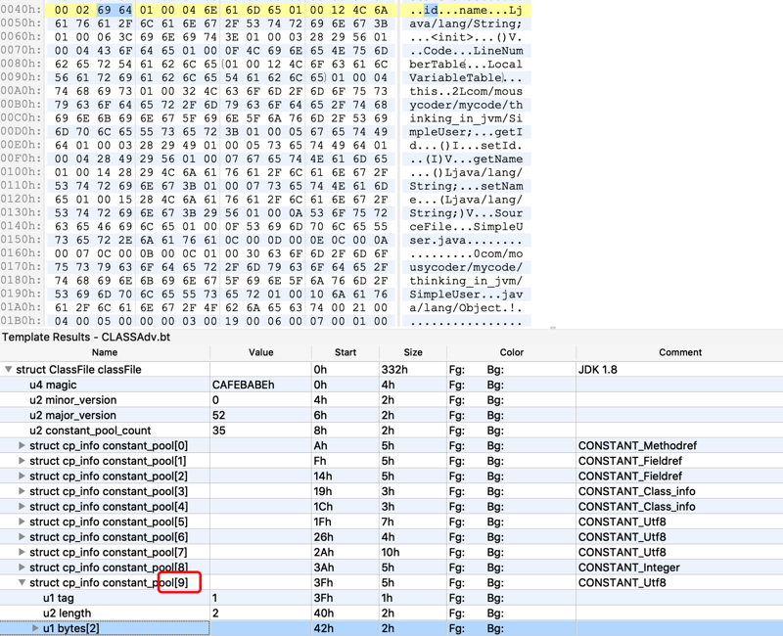Click hex address 0100h row label
The height and width of the screenshot is (636, 783).
pos(21,172)
